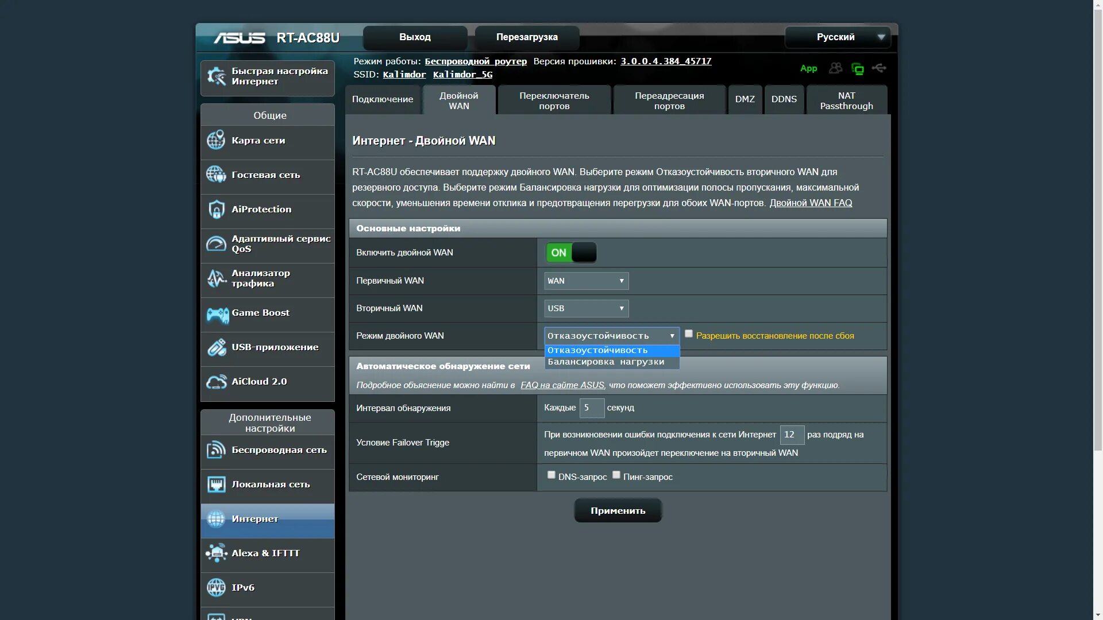Check Разрешить восстановление после сбоя checkbox
This screenshot has width=1103, height=620.
[688, 334]
